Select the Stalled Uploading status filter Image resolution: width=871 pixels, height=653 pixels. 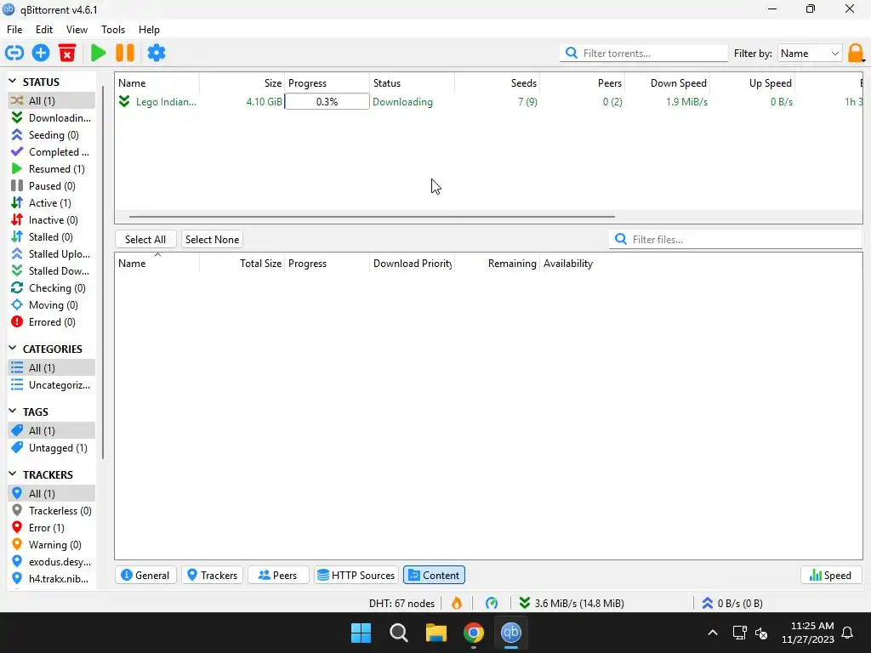click(x=52, y=254)
